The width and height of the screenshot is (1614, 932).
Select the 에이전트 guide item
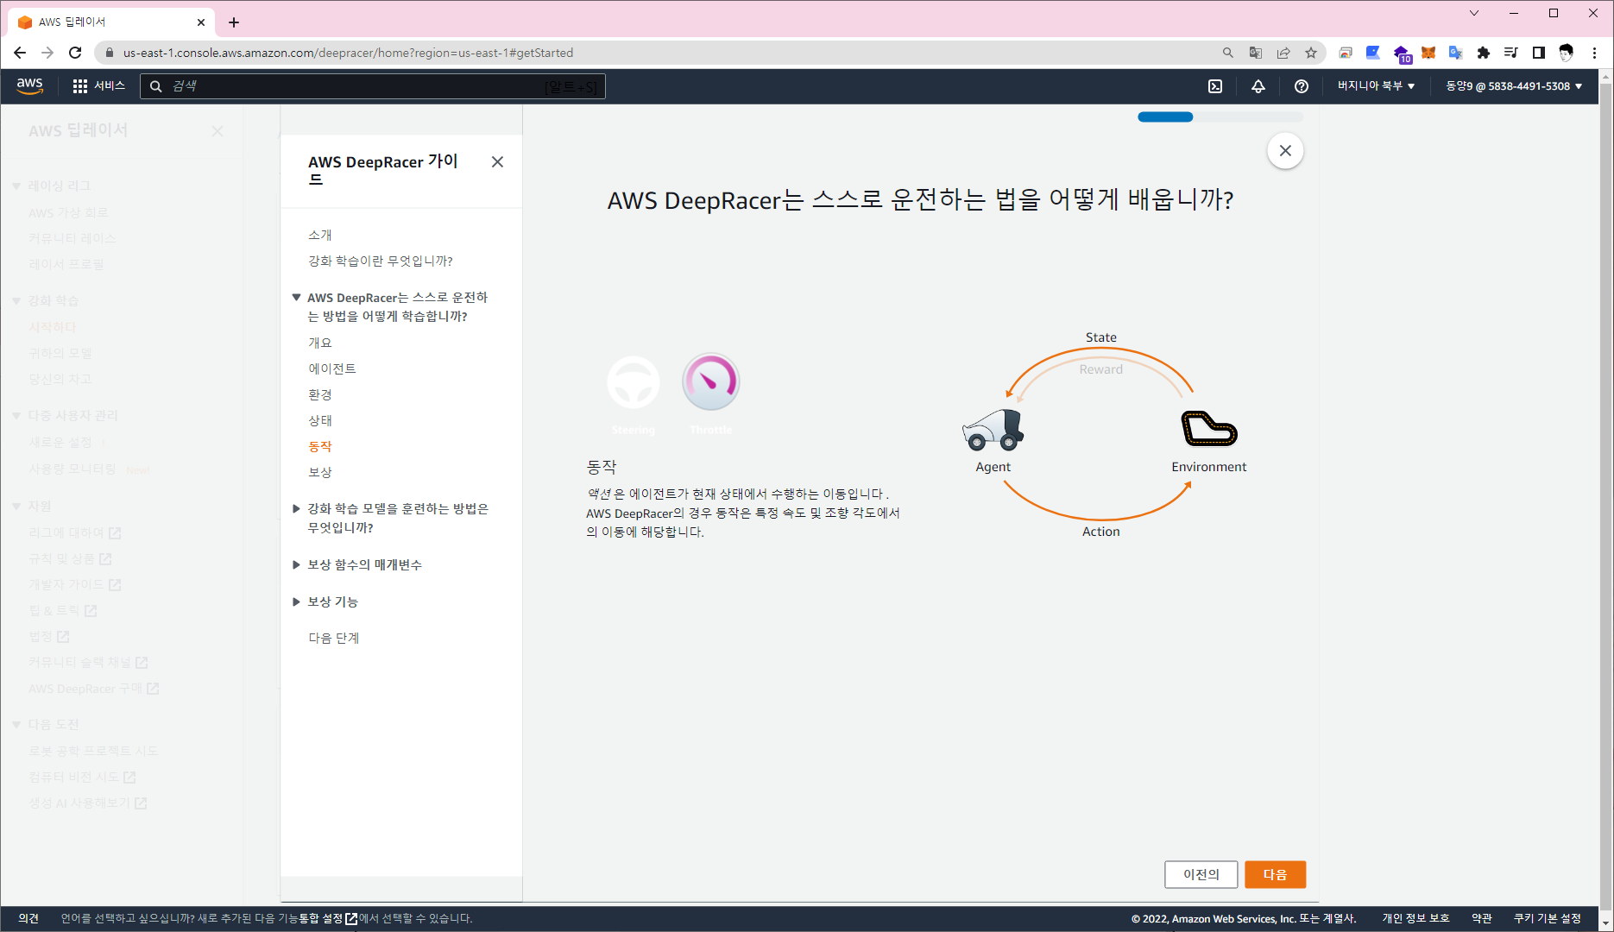[x=332, y=368]
